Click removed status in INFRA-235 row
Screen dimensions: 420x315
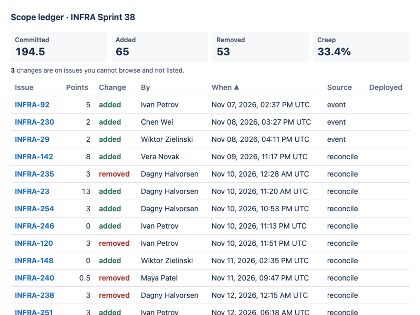click(x=114, y=174)
